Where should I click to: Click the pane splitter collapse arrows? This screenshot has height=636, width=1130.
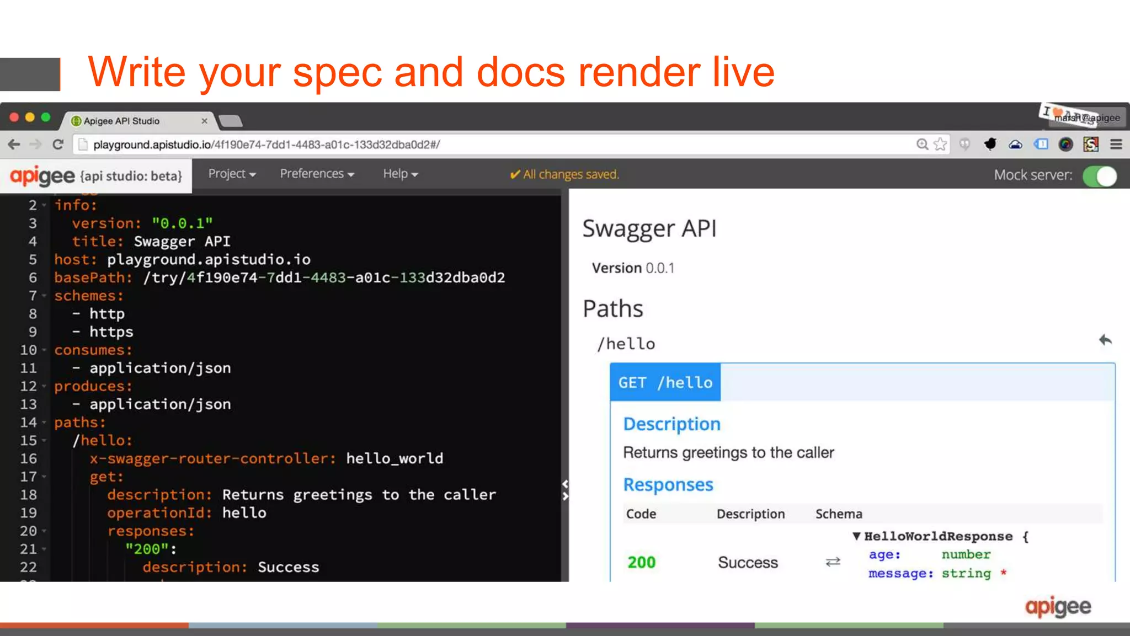pos(565,490)
